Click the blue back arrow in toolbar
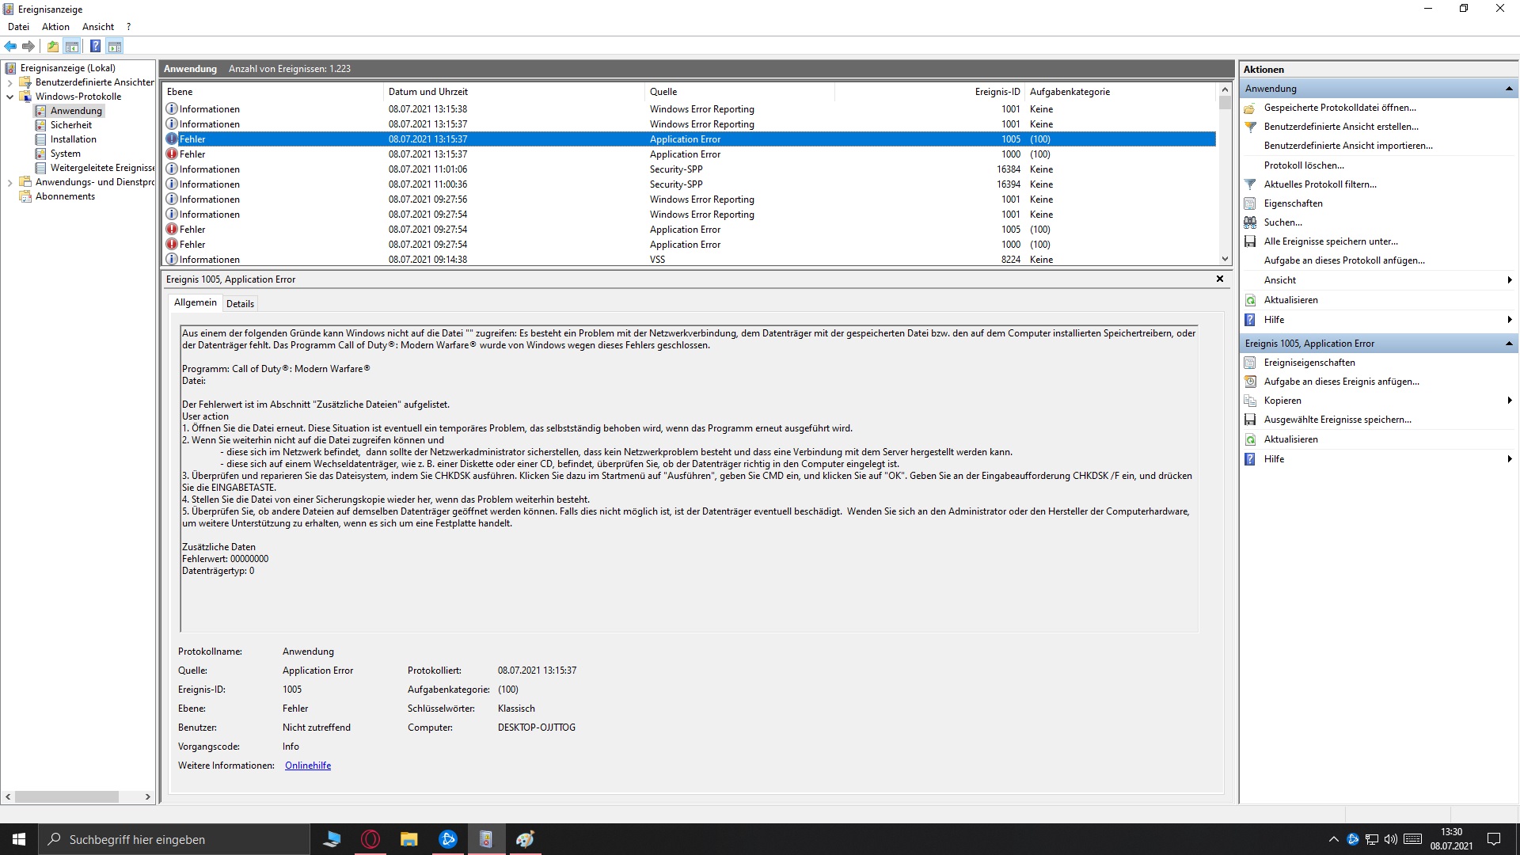The height and width of the screenshot is (855, 1520). pos(10,46)
